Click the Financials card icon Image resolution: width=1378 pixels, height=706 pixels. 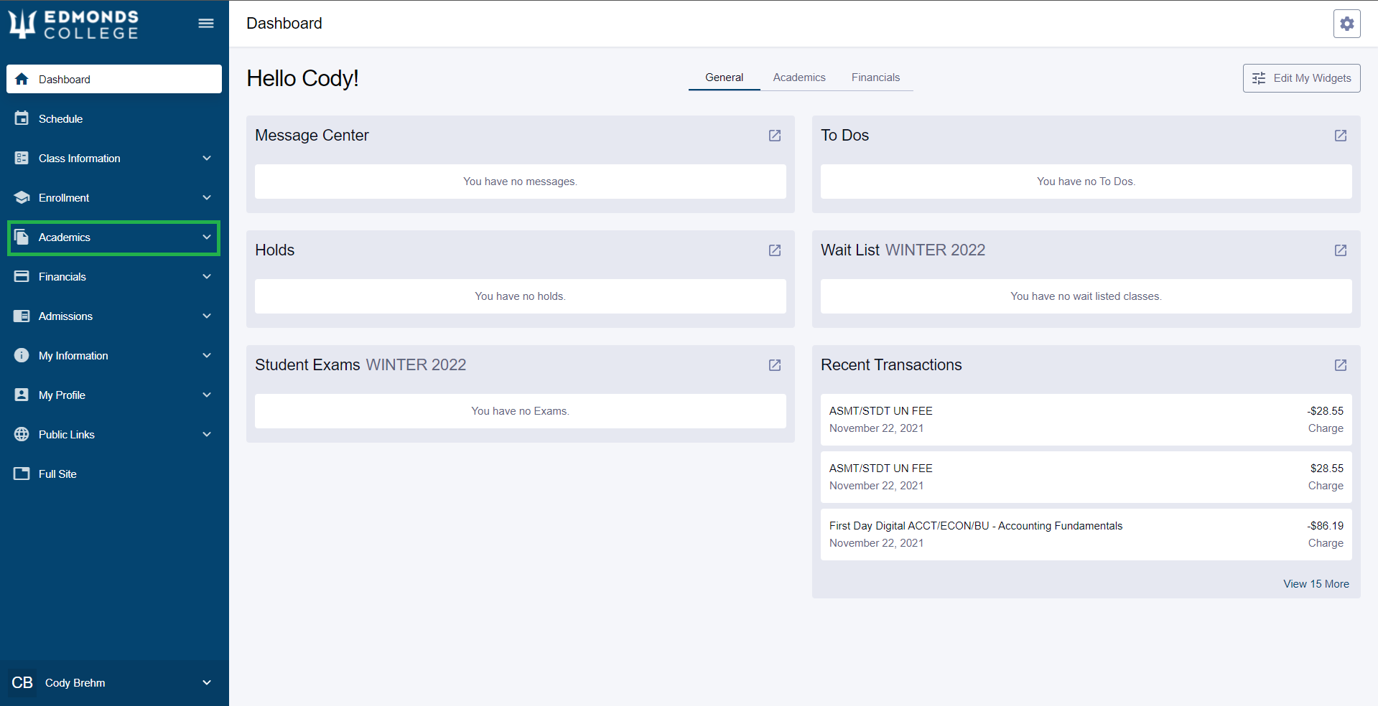[22, 276]
